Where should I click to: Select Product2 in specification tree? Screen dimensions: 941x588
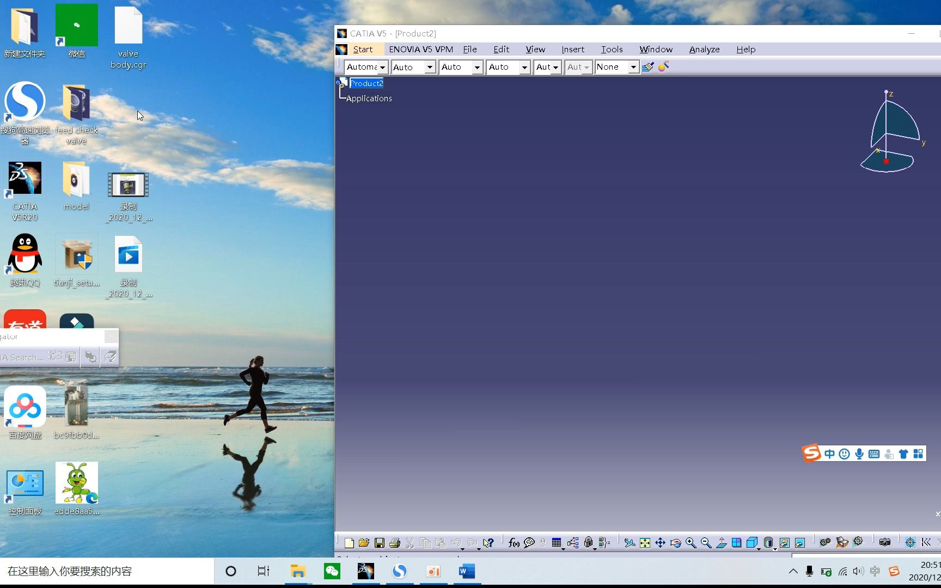point(366,83)
